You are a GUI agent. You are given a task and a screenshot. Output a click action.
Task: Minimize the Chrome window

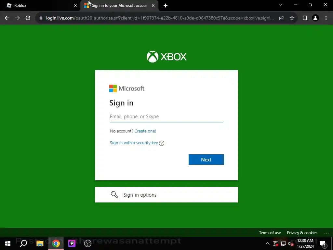[296, 5]
